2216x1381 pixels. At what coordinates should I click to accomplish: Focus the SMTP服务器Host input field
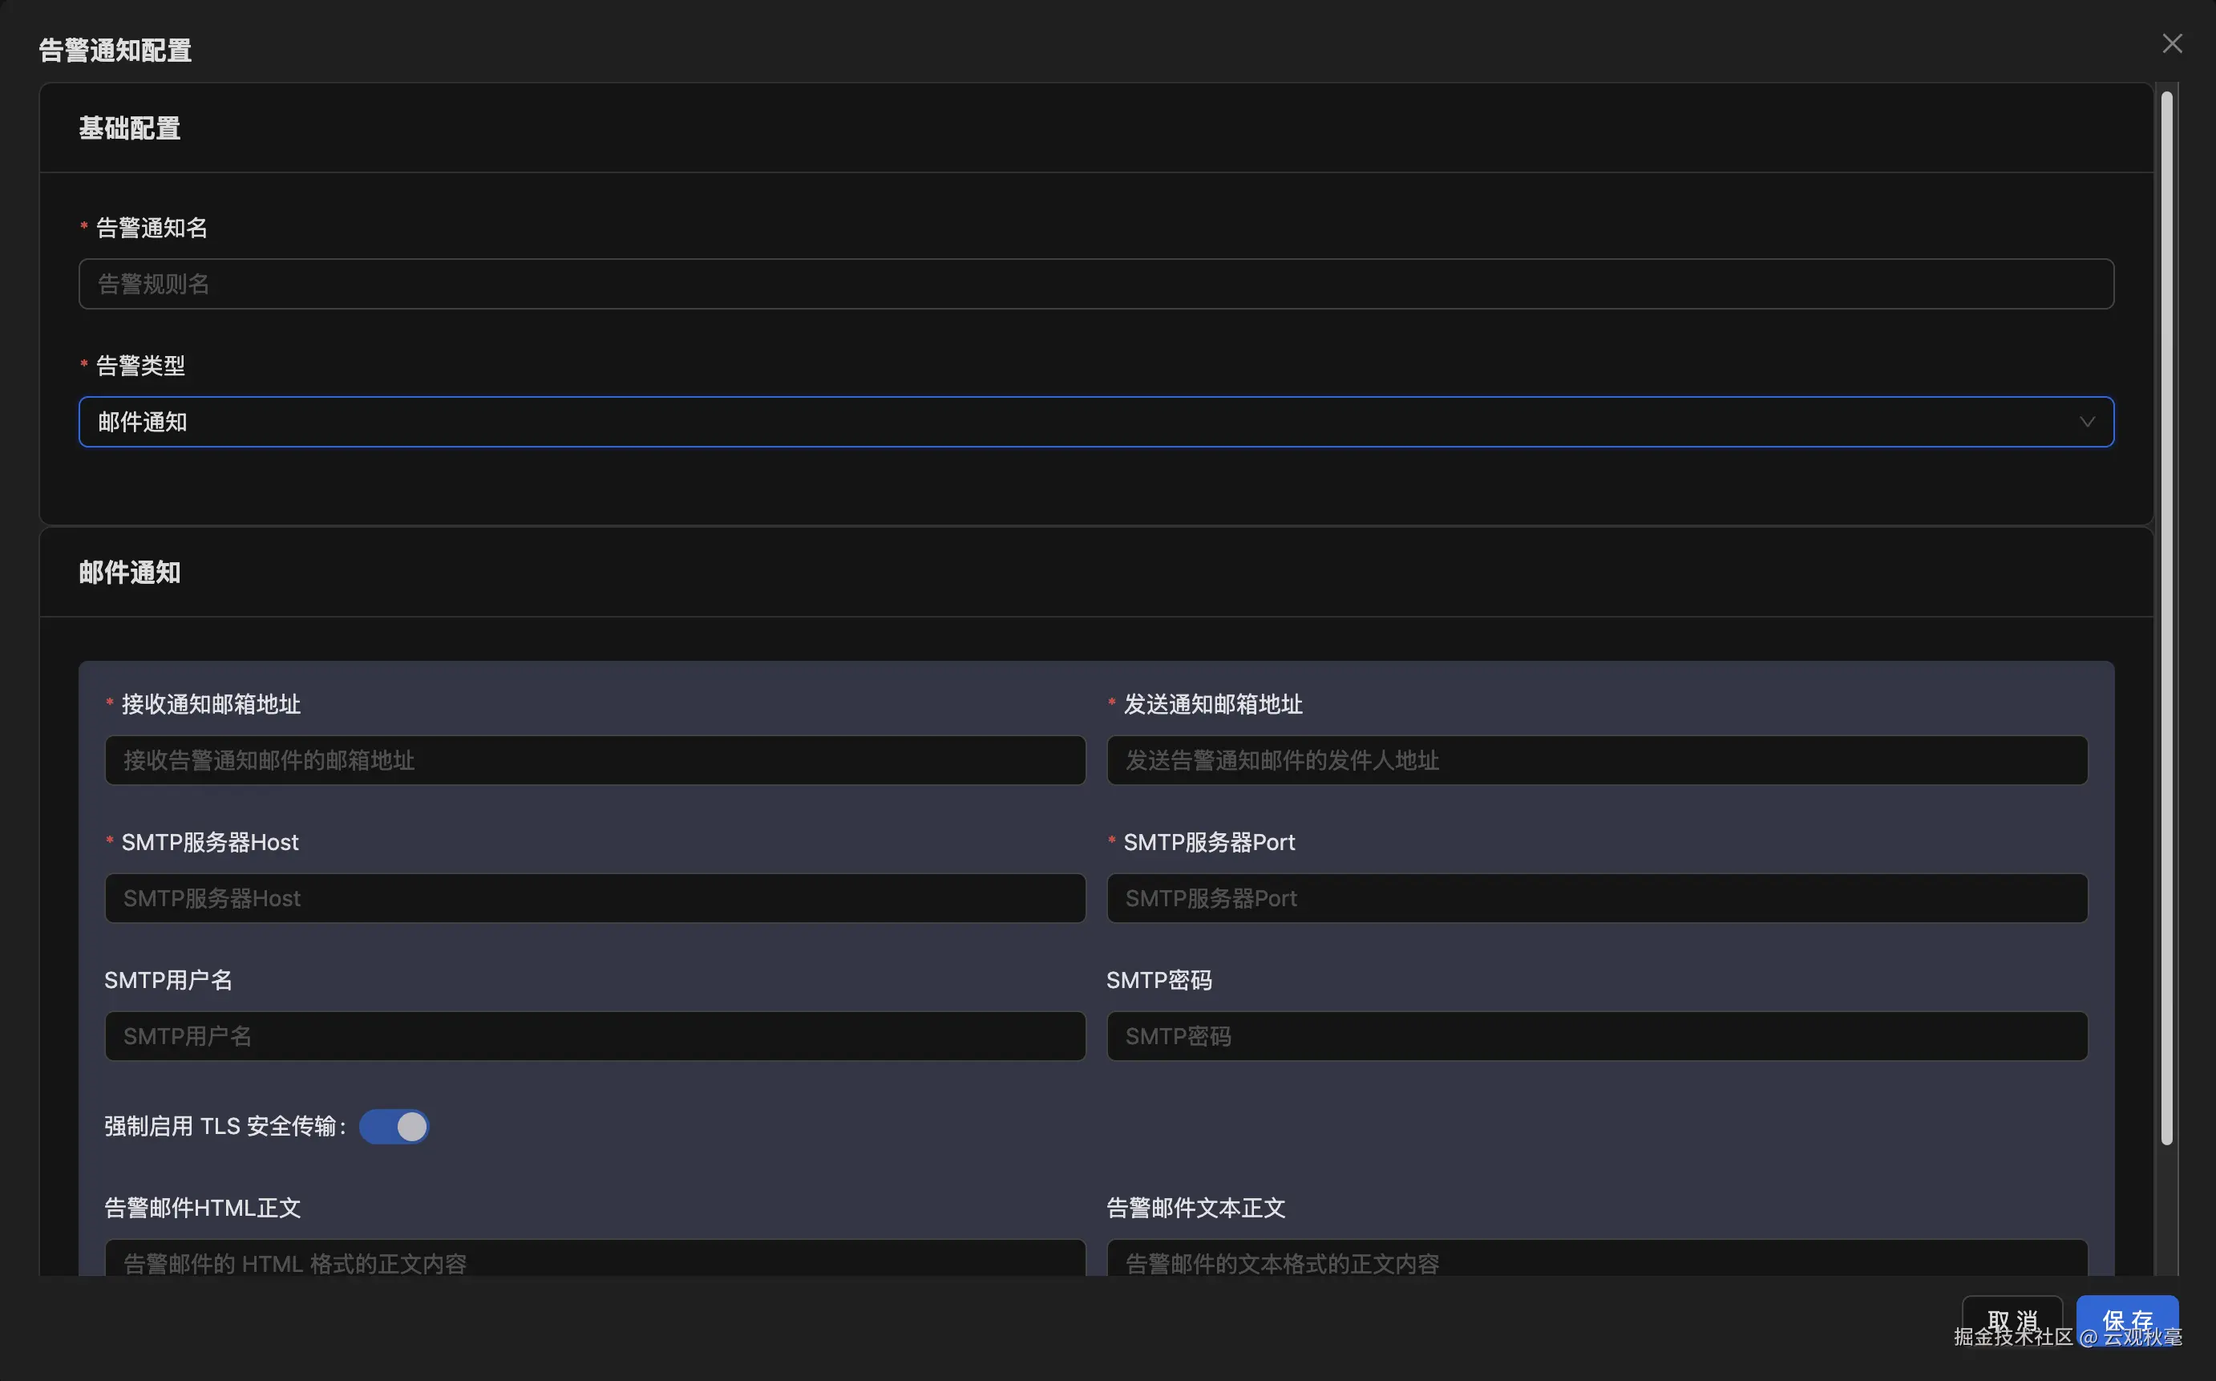coord(594,898)
